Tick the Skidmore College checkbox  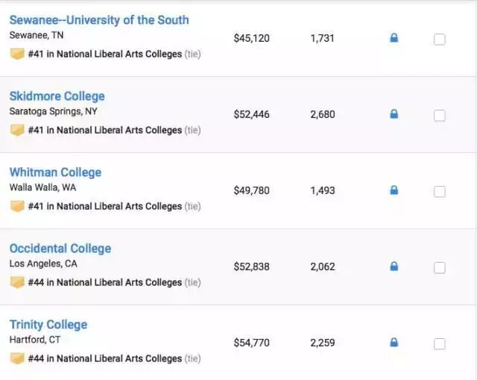(x=440, y=116)
